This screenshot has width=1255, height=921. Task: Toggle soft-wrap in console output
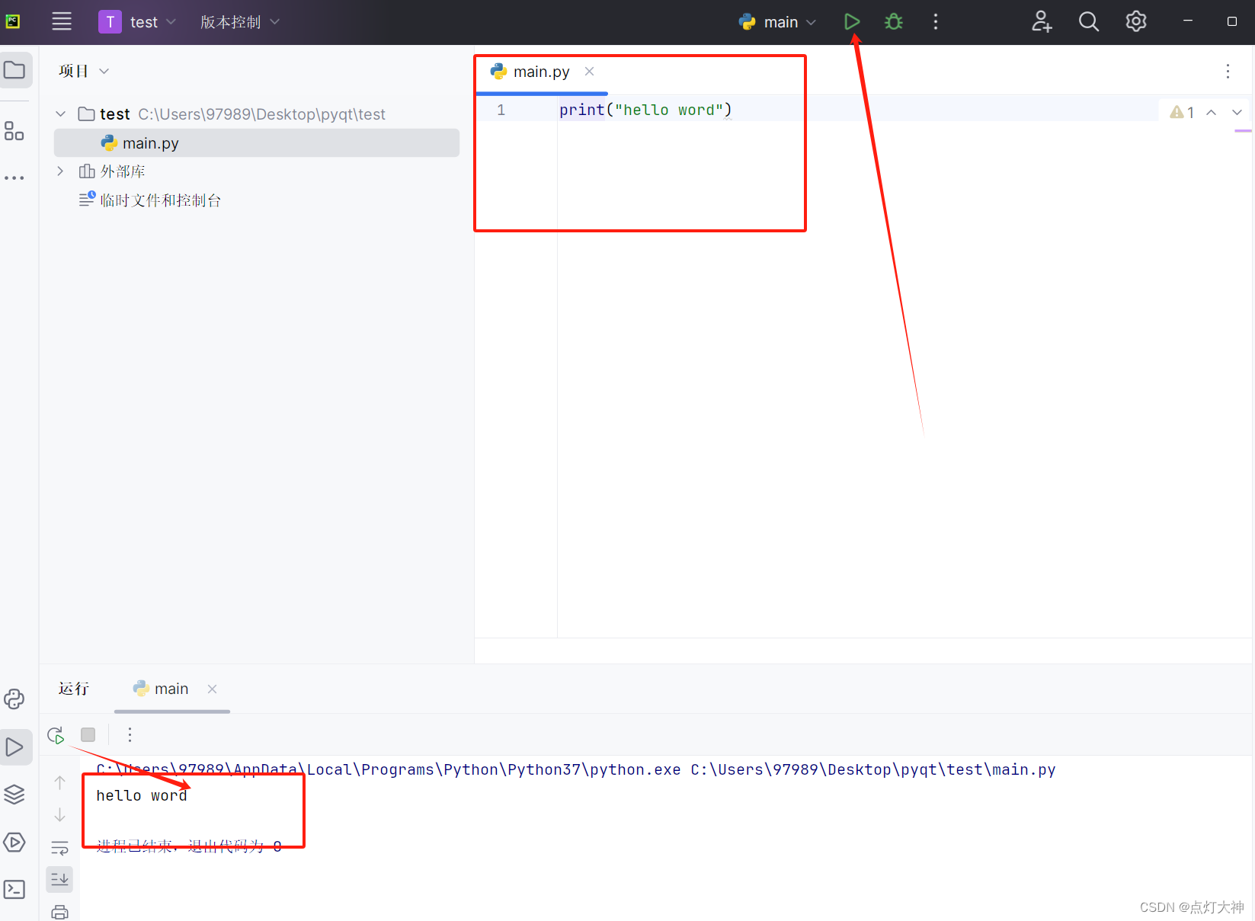pos(60,848)
